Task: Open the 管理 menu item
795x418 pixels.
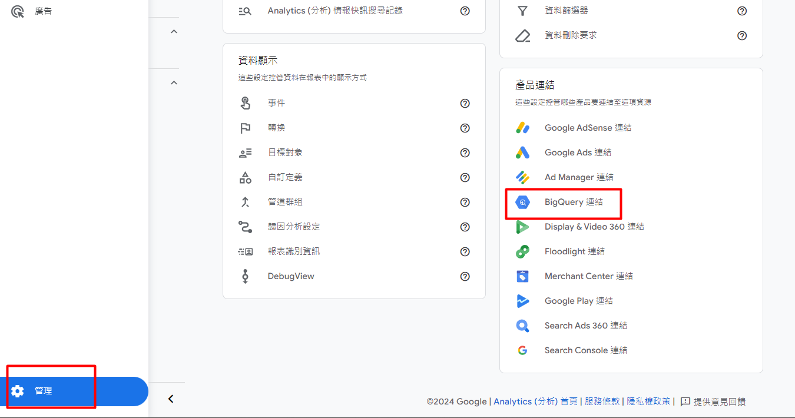Action: pos(74,392)
